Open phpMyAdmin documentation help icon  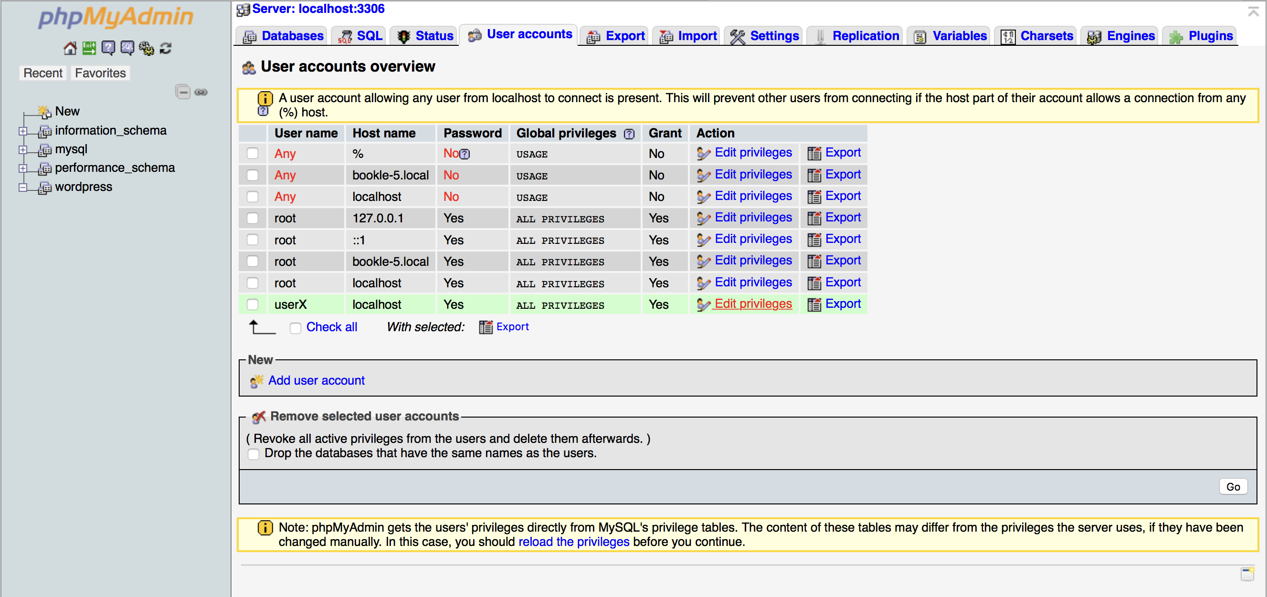(108, 48)
